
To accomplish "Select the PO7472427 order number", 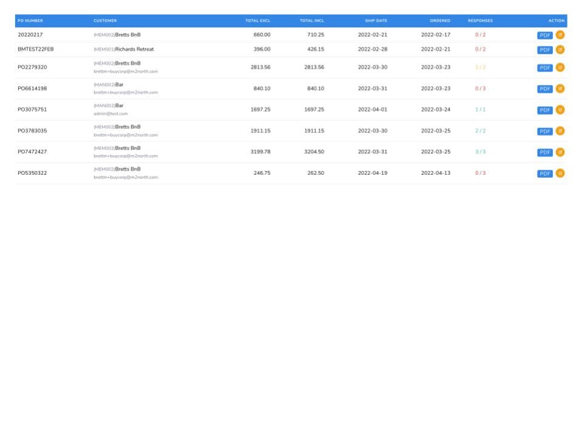I will tap(32, 152).
